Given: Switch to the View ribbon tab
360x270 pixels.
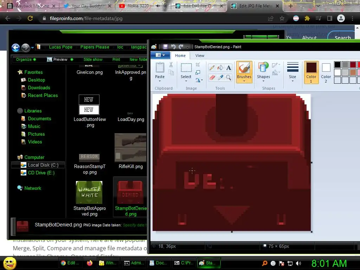Looking at the screenshot, I should pyautogui.click(x=200, y=56).
